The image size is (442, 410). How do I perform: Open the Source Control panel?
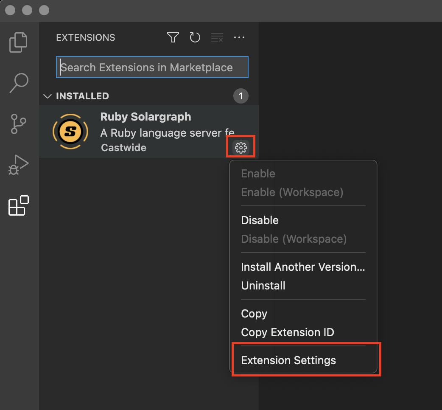(18, 124)
